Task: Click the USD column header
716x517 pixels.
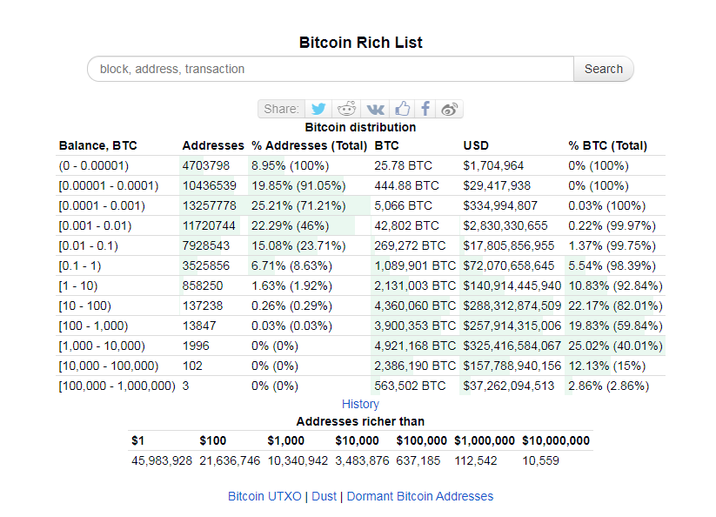Action: coord(476,145)
